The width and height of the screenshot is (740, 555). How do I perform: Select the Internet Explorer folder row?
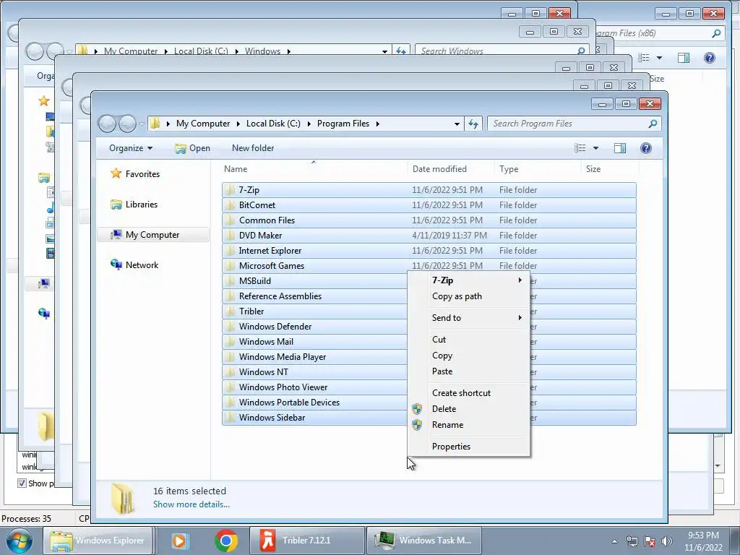pyautogui.click(x=429, y=251)
